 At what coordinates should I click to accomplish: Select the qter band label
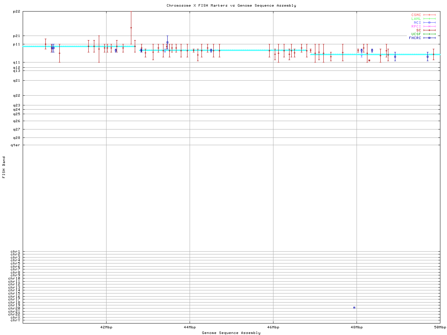[x=15, y=145]
